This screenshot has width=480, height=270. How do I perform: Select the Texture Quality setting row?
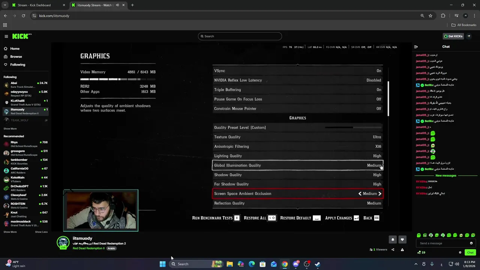tap(297, 137)
